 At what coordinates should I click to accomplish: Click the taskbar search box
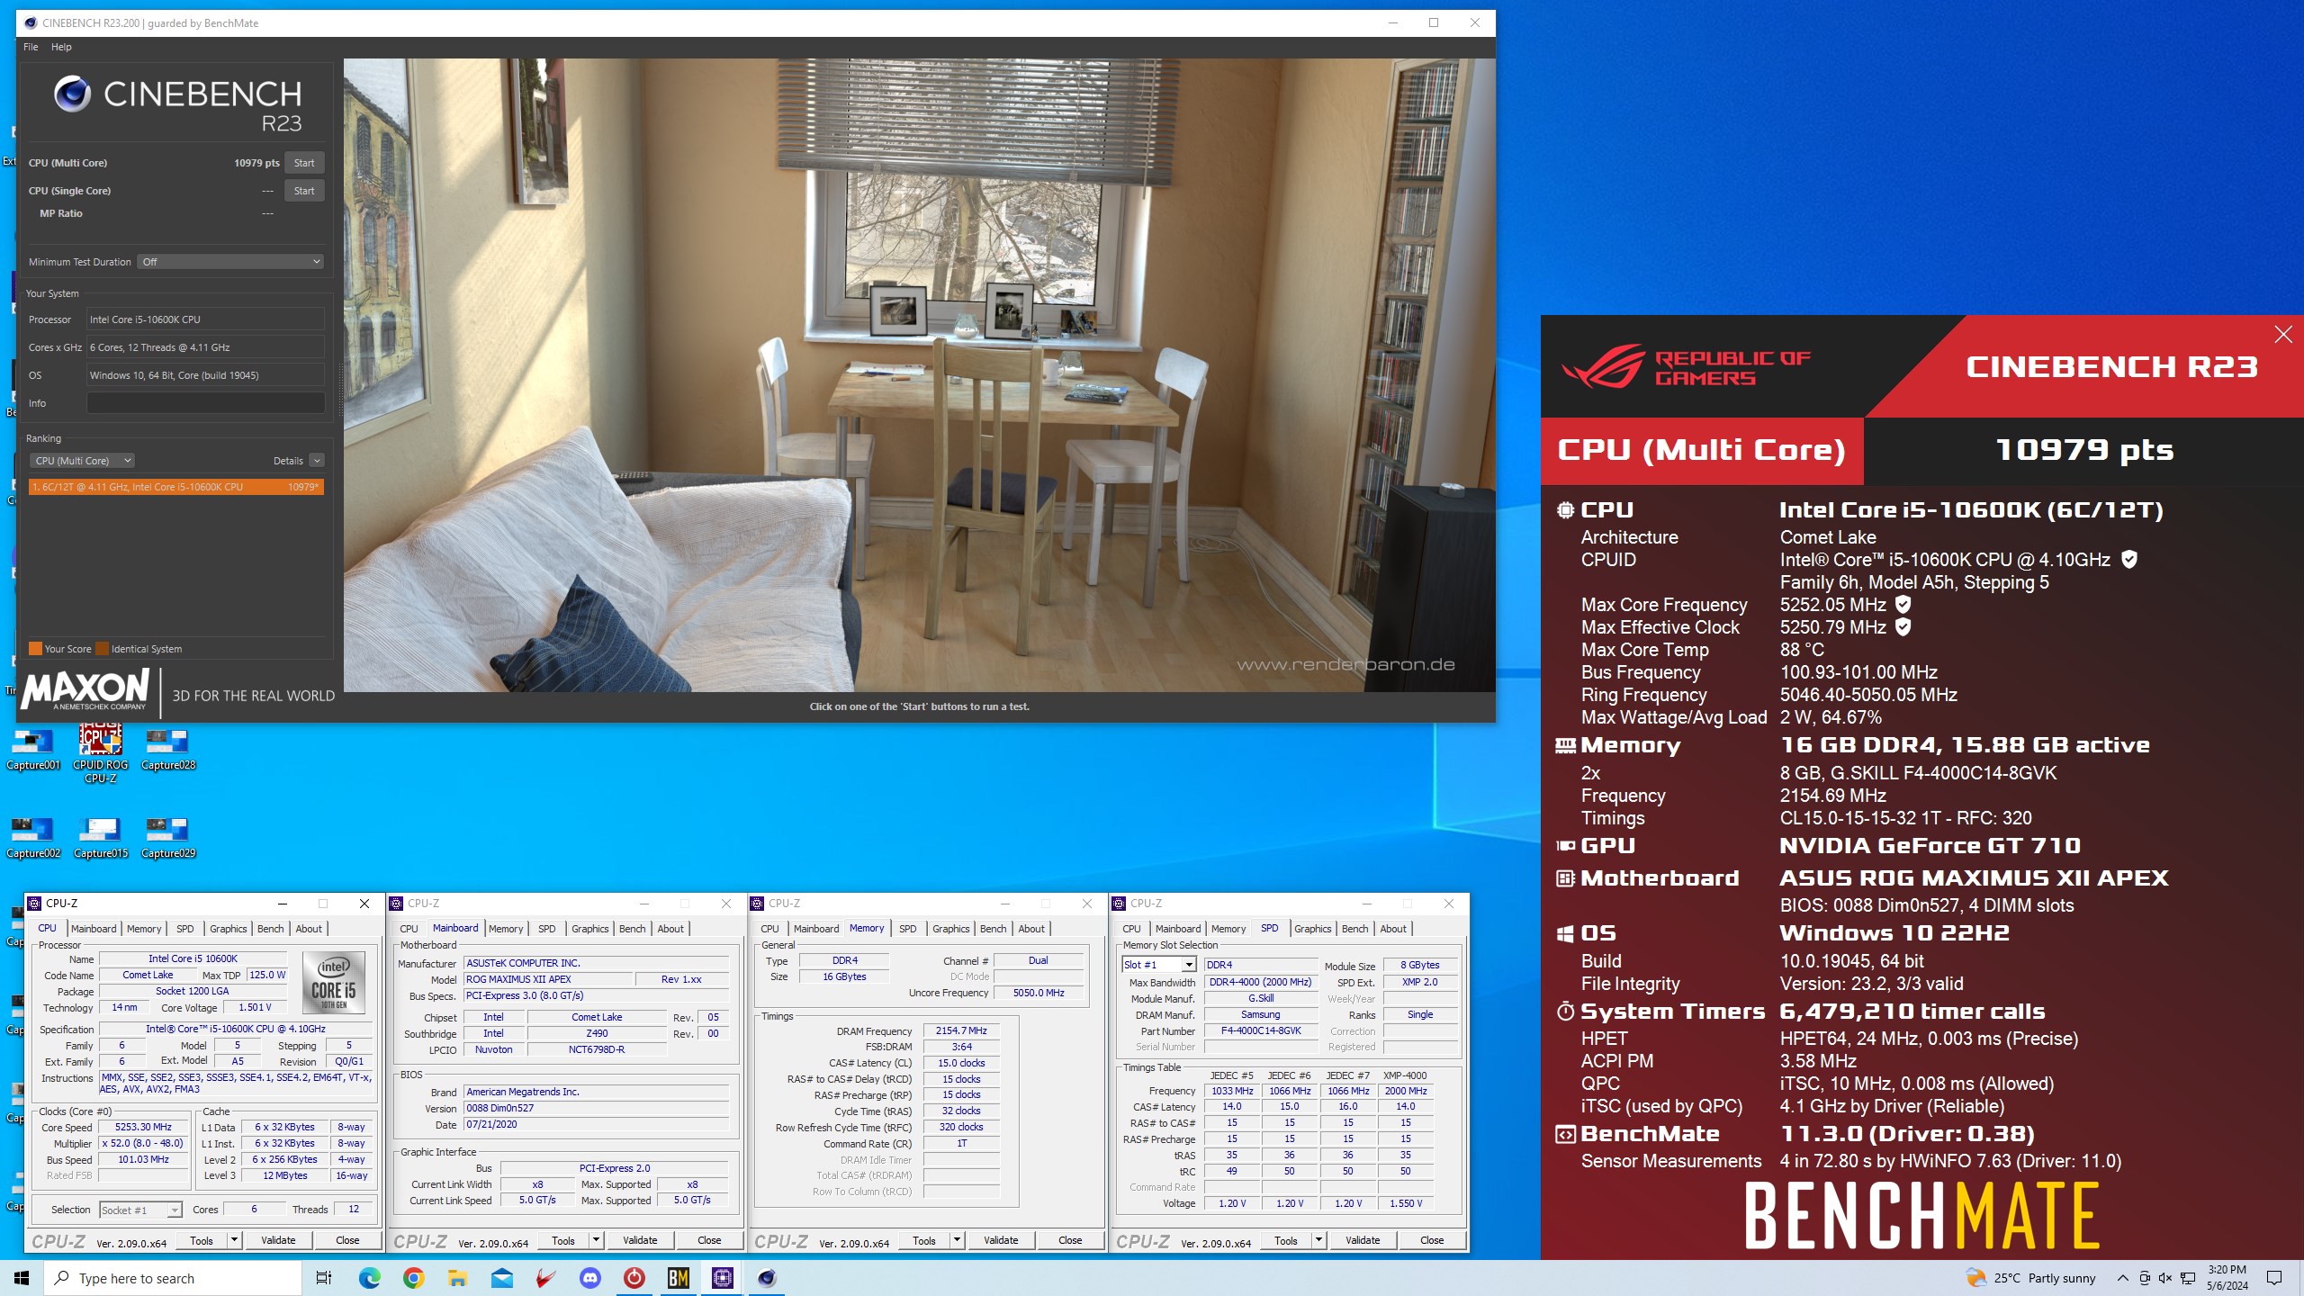click(173, 1278)
